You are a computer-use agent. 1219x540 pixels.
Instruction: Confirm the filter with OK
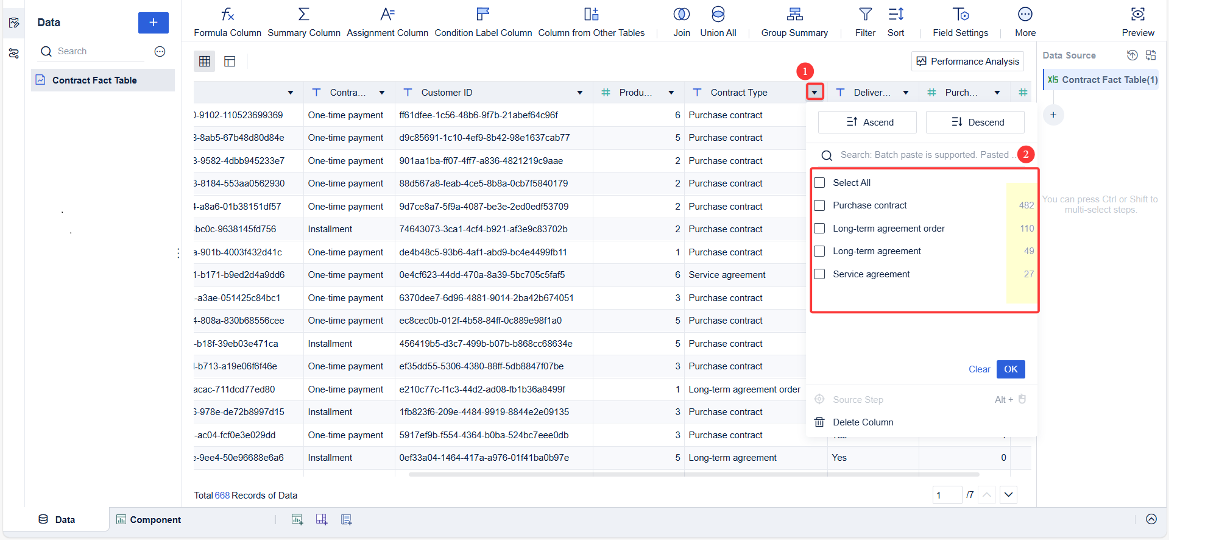[1011, 369]
